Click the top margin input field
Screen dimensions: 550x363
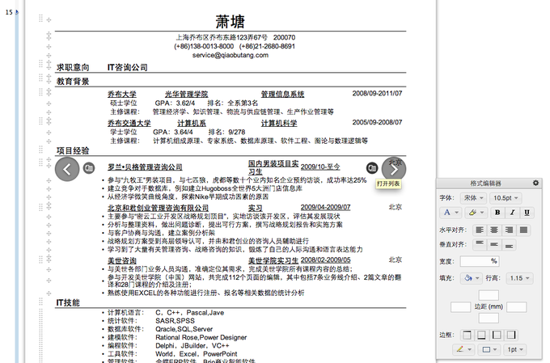coord(489,295)
